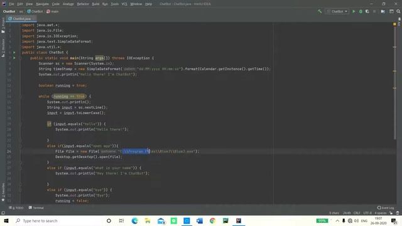Open the Tools menu
Viewport: 402px width, 226px height.
click(x=114, y=4)
